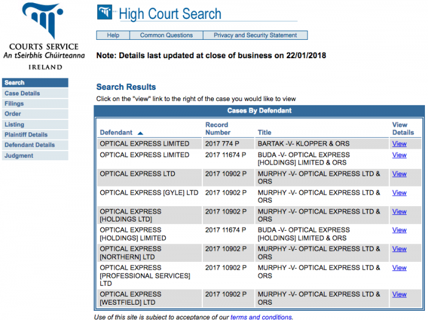Click the Cases By Defendant table header
The image size is (428, 320).
pyautogui.click(x=259, y=111)
